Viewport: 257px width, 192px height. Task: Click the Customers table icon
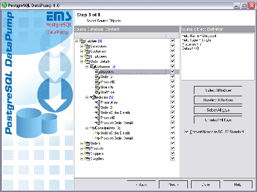point(87,51)
